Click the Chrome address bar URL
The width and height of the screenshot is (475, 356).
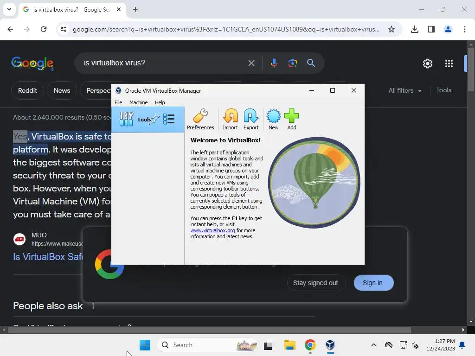tap(226, 29)
